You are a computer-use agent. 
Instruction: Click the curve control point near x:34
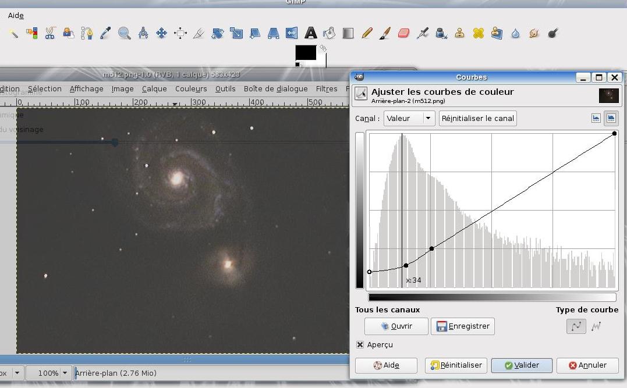coord(406,265)
